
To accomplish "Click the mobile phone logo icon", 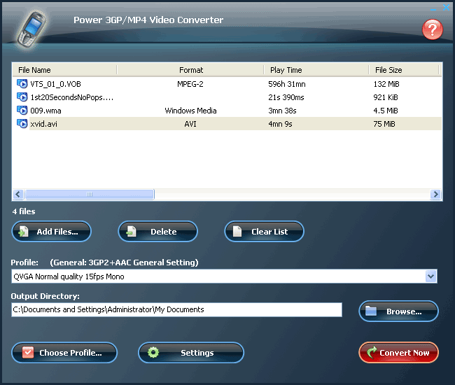I will (x=31, y=28).
